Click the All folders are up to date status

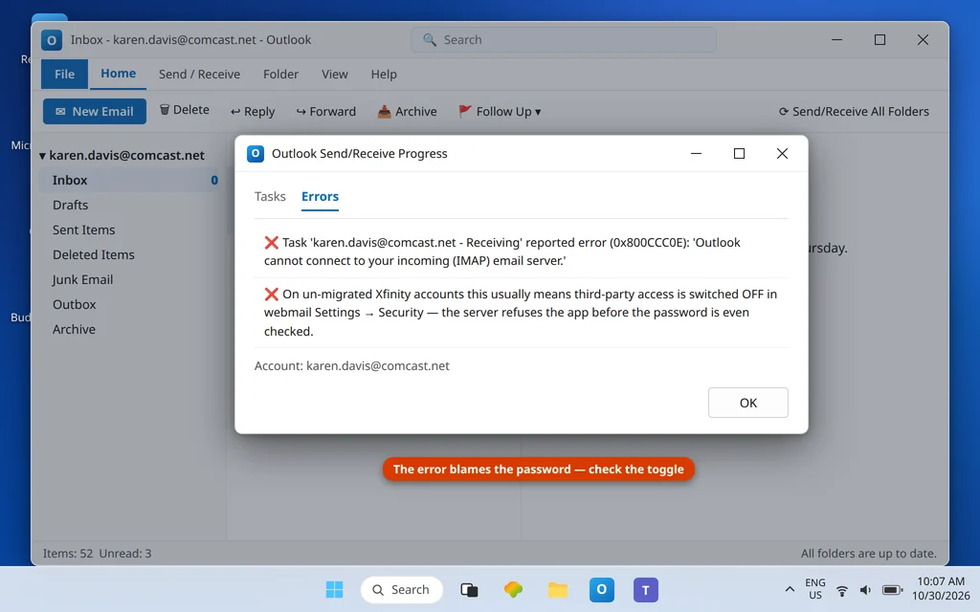coord(869,554)
